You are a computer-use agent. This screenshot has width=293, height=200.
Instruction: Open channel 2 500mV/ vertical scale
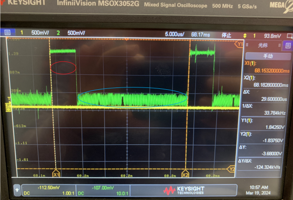[x=76, y=33]
